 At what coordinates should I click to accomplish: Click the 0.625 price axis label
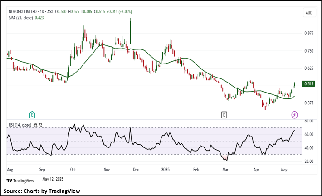(x=309, y=68)
